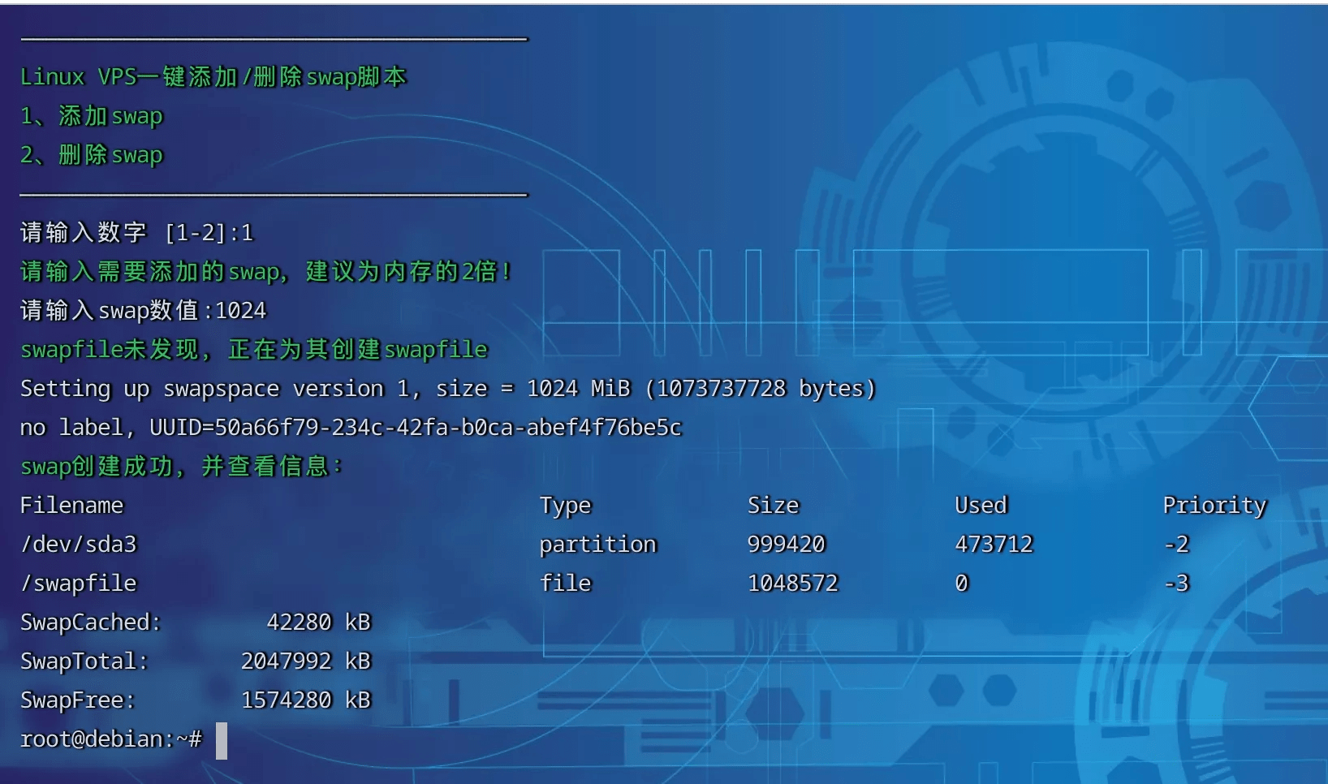Click the root@debian:~# prompt text
The width and height of the screenshot is (1328, 784).
coord(111,739)
